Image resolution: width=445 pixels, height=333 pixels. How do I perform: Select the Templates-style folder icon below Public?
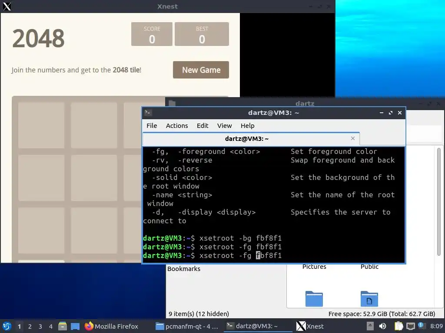pos(369,299)
